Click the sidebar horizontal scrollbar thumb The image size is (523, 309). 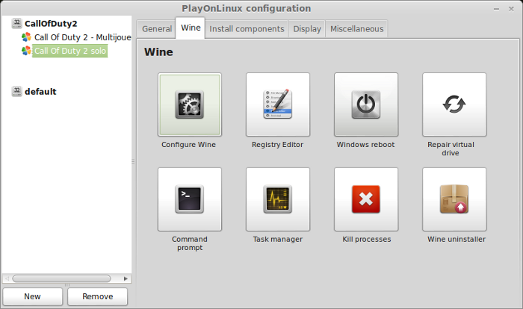coord(62,278)
